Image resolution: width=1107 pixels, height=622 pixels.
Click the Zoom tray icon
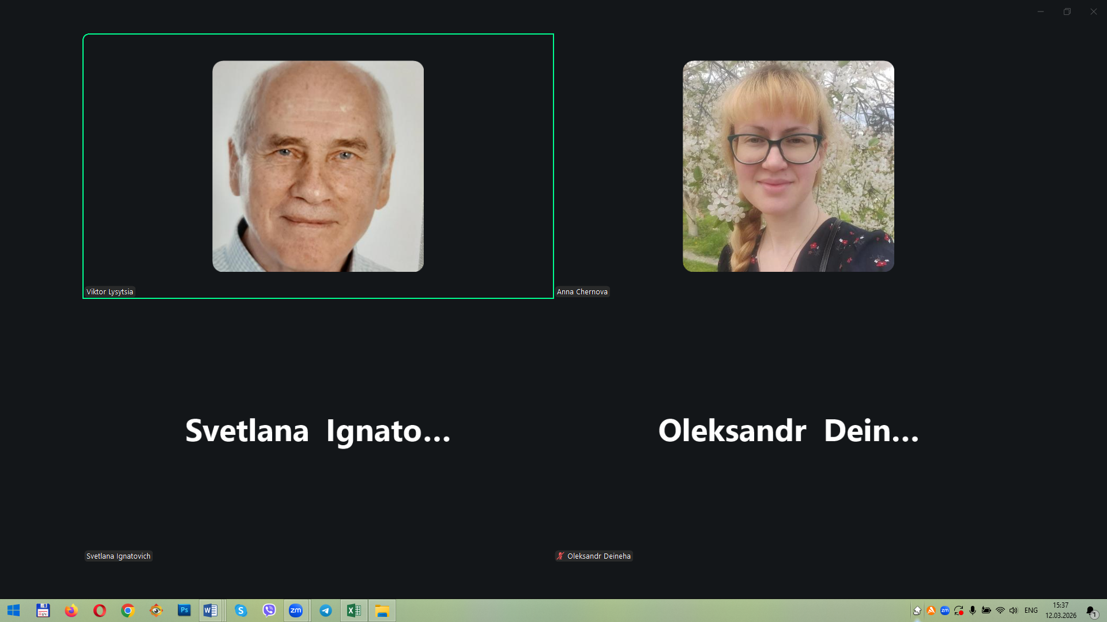945,610
